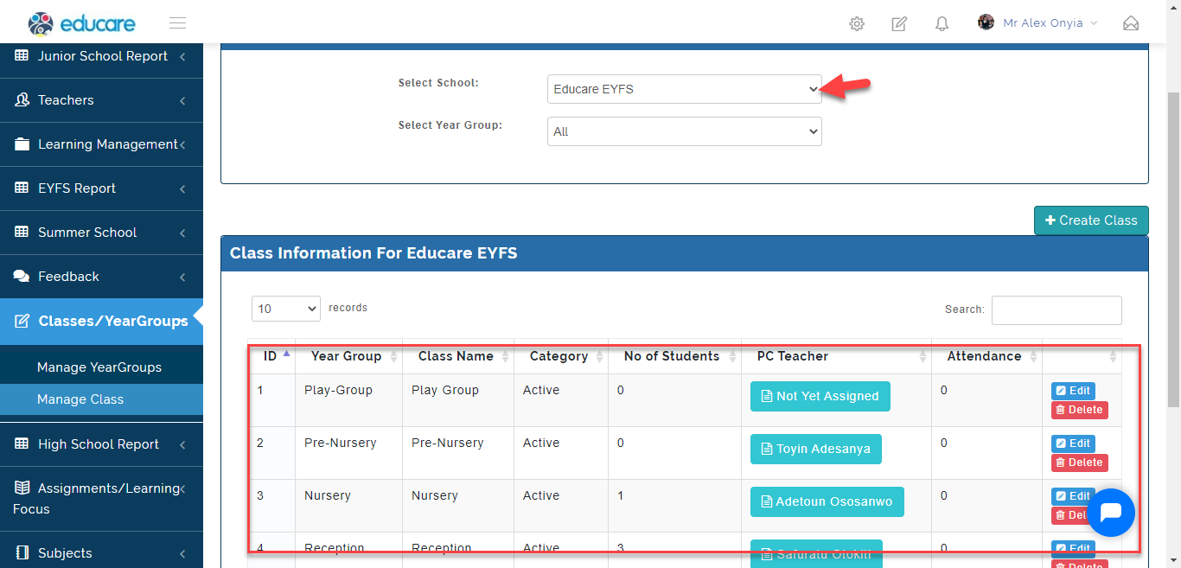Open the Select Year Group dropdown
This screenshot has height=568, width=1181.
[684, 131]
